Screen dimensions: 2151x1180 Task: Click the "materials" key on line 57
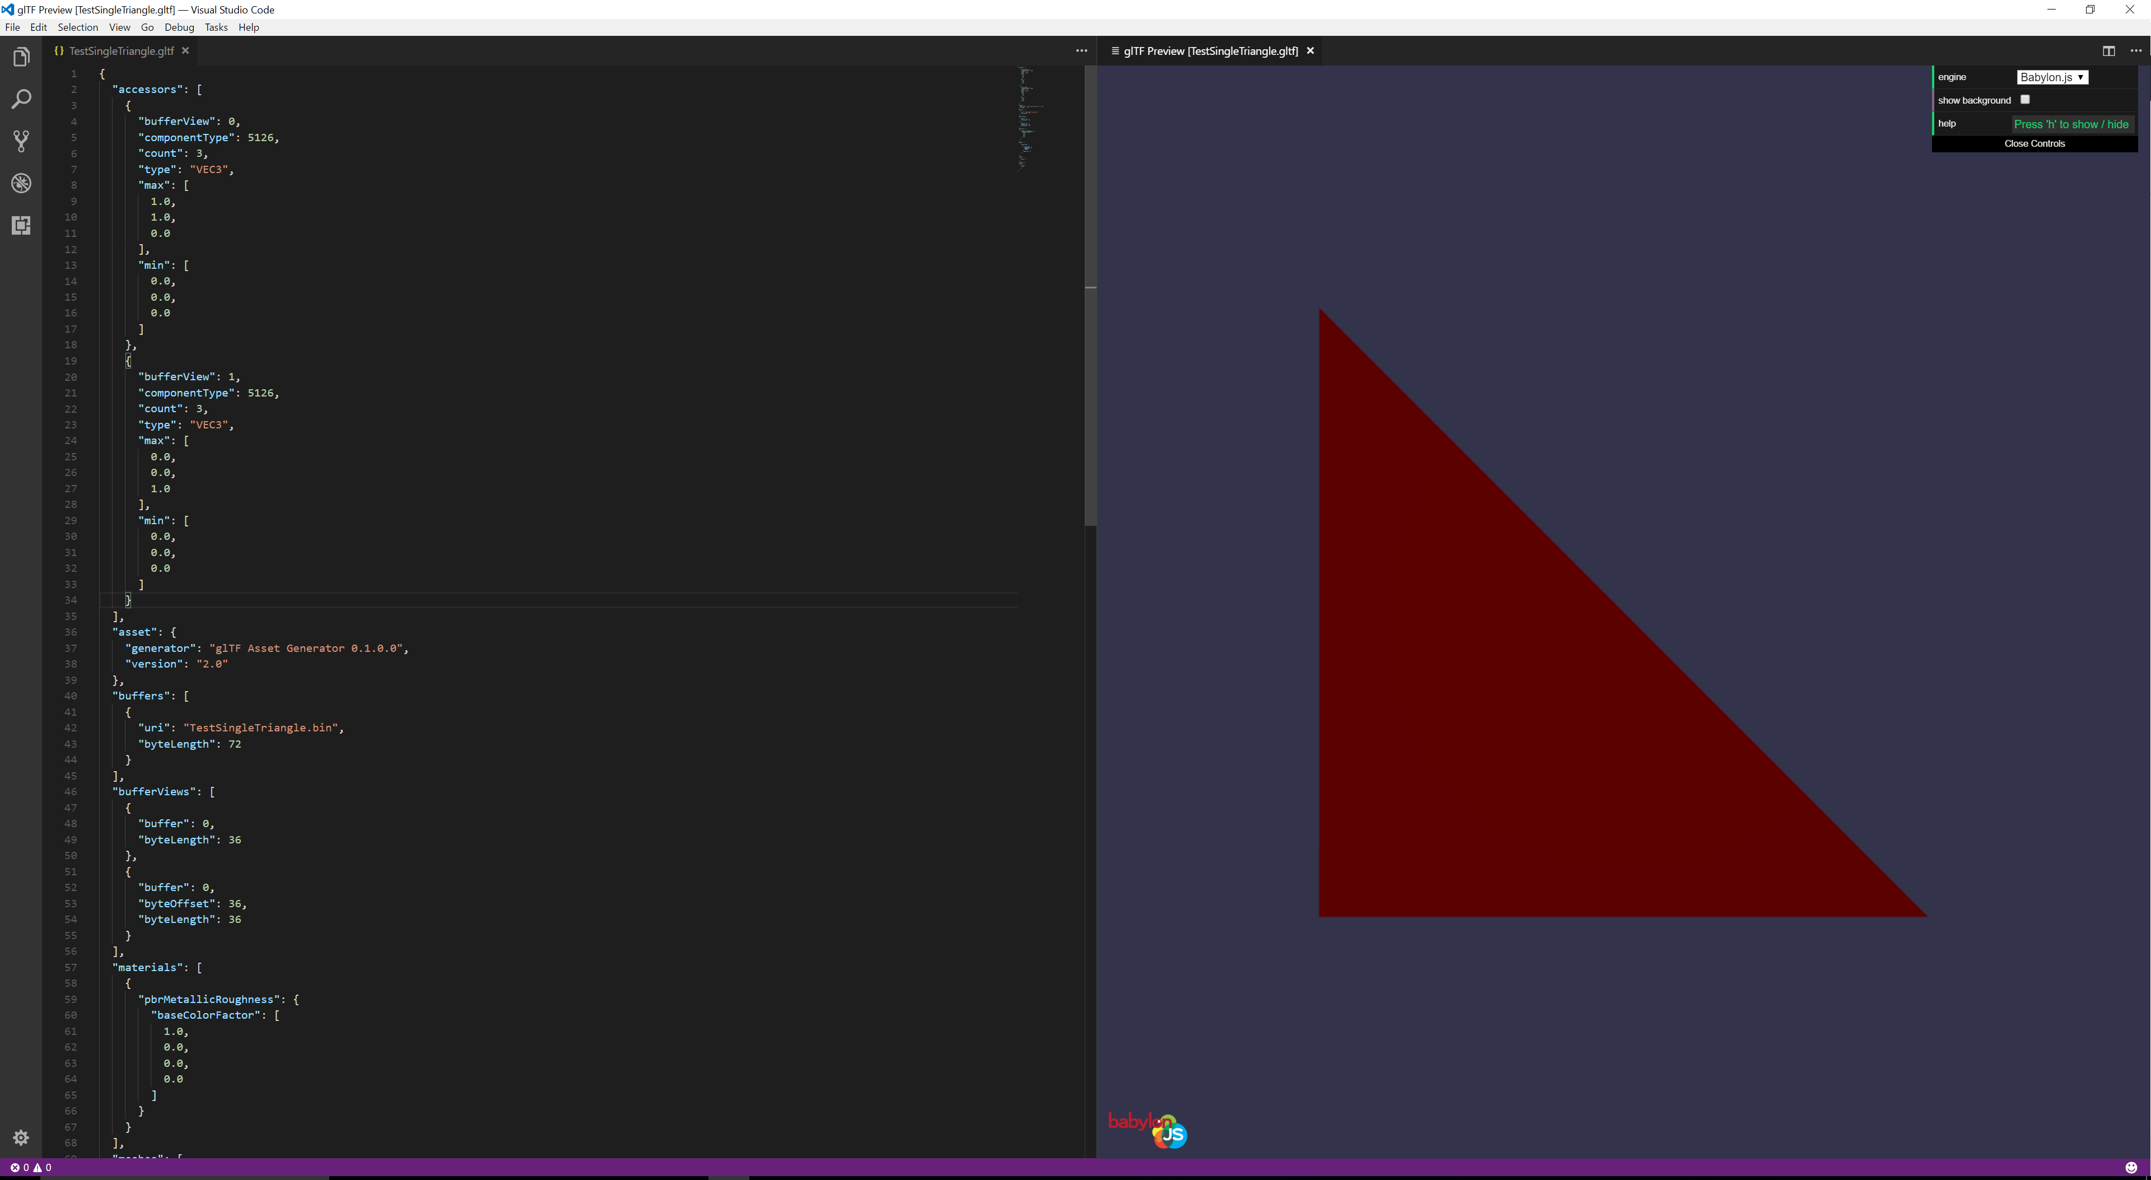pyautogui.click(x=148, y=967)
